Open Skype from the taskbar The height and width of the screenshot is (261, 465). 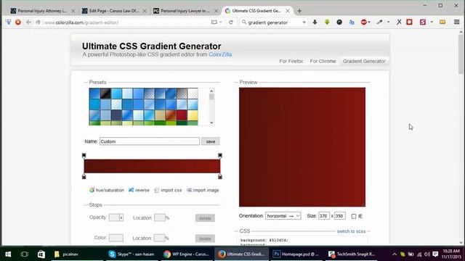pyautogui.click(x=131, y=254)
